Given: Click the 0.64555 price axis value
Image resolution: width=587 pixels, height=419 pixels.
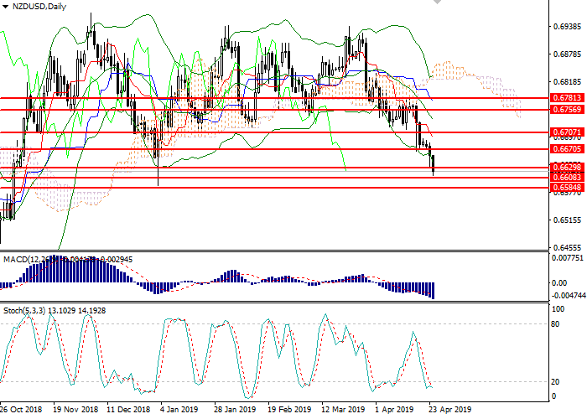Looking at the screenshot, I should [567, 248].
